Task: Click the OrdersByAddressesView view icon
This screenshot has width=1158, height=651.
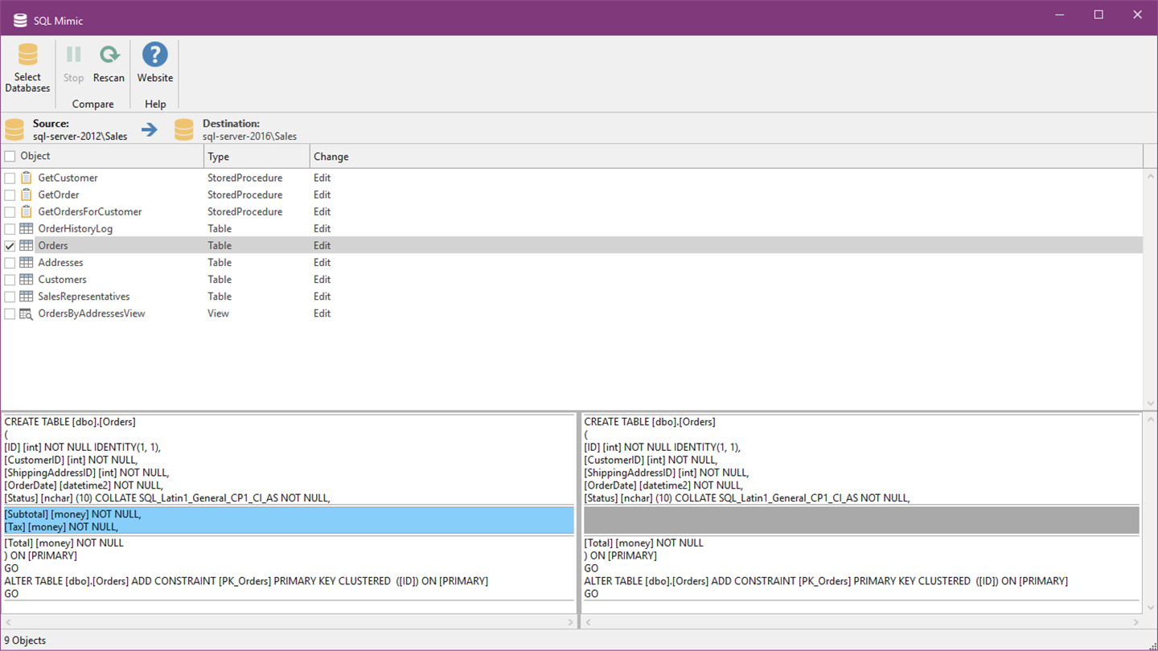Action: point(27,313)
